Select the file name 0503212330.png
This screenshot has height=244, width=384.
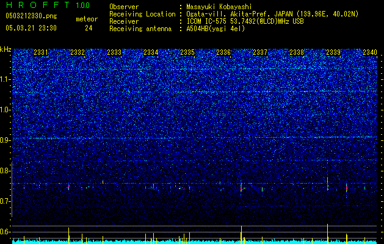pyautogui.click(x=31, y=16)
